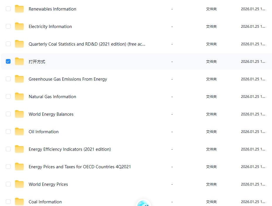Uncheck the 打开方式 folder checkbox
Viewport: 272px width, 206px height.
click(8, 61)
